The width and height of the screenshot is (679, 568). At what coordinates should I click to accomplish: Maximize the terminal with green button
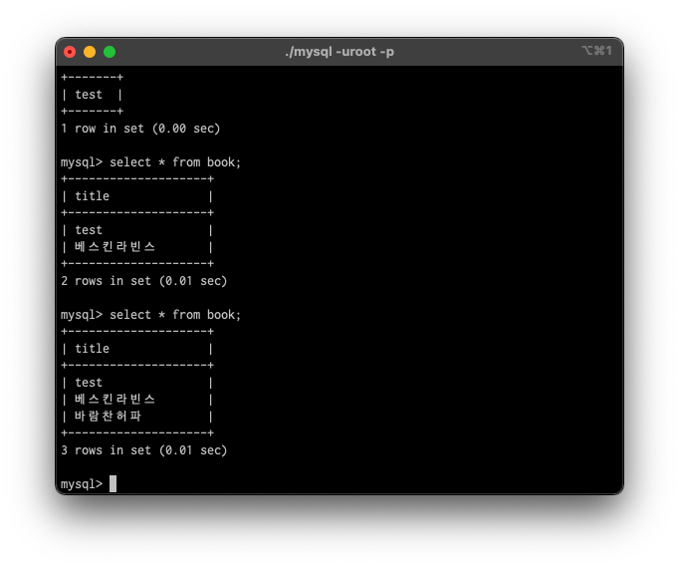(110, 52)
